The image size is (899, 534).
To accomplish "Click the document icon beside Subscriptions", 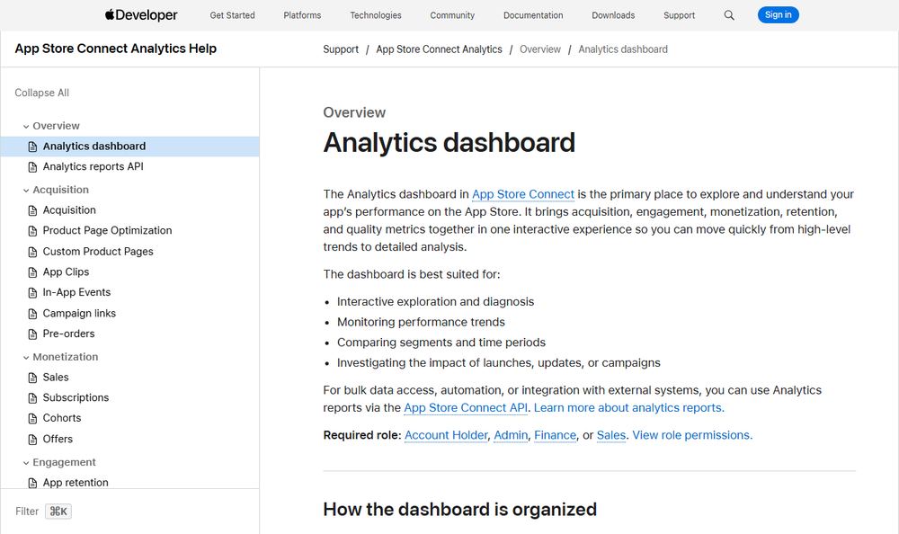I will [x=32, y=398].
